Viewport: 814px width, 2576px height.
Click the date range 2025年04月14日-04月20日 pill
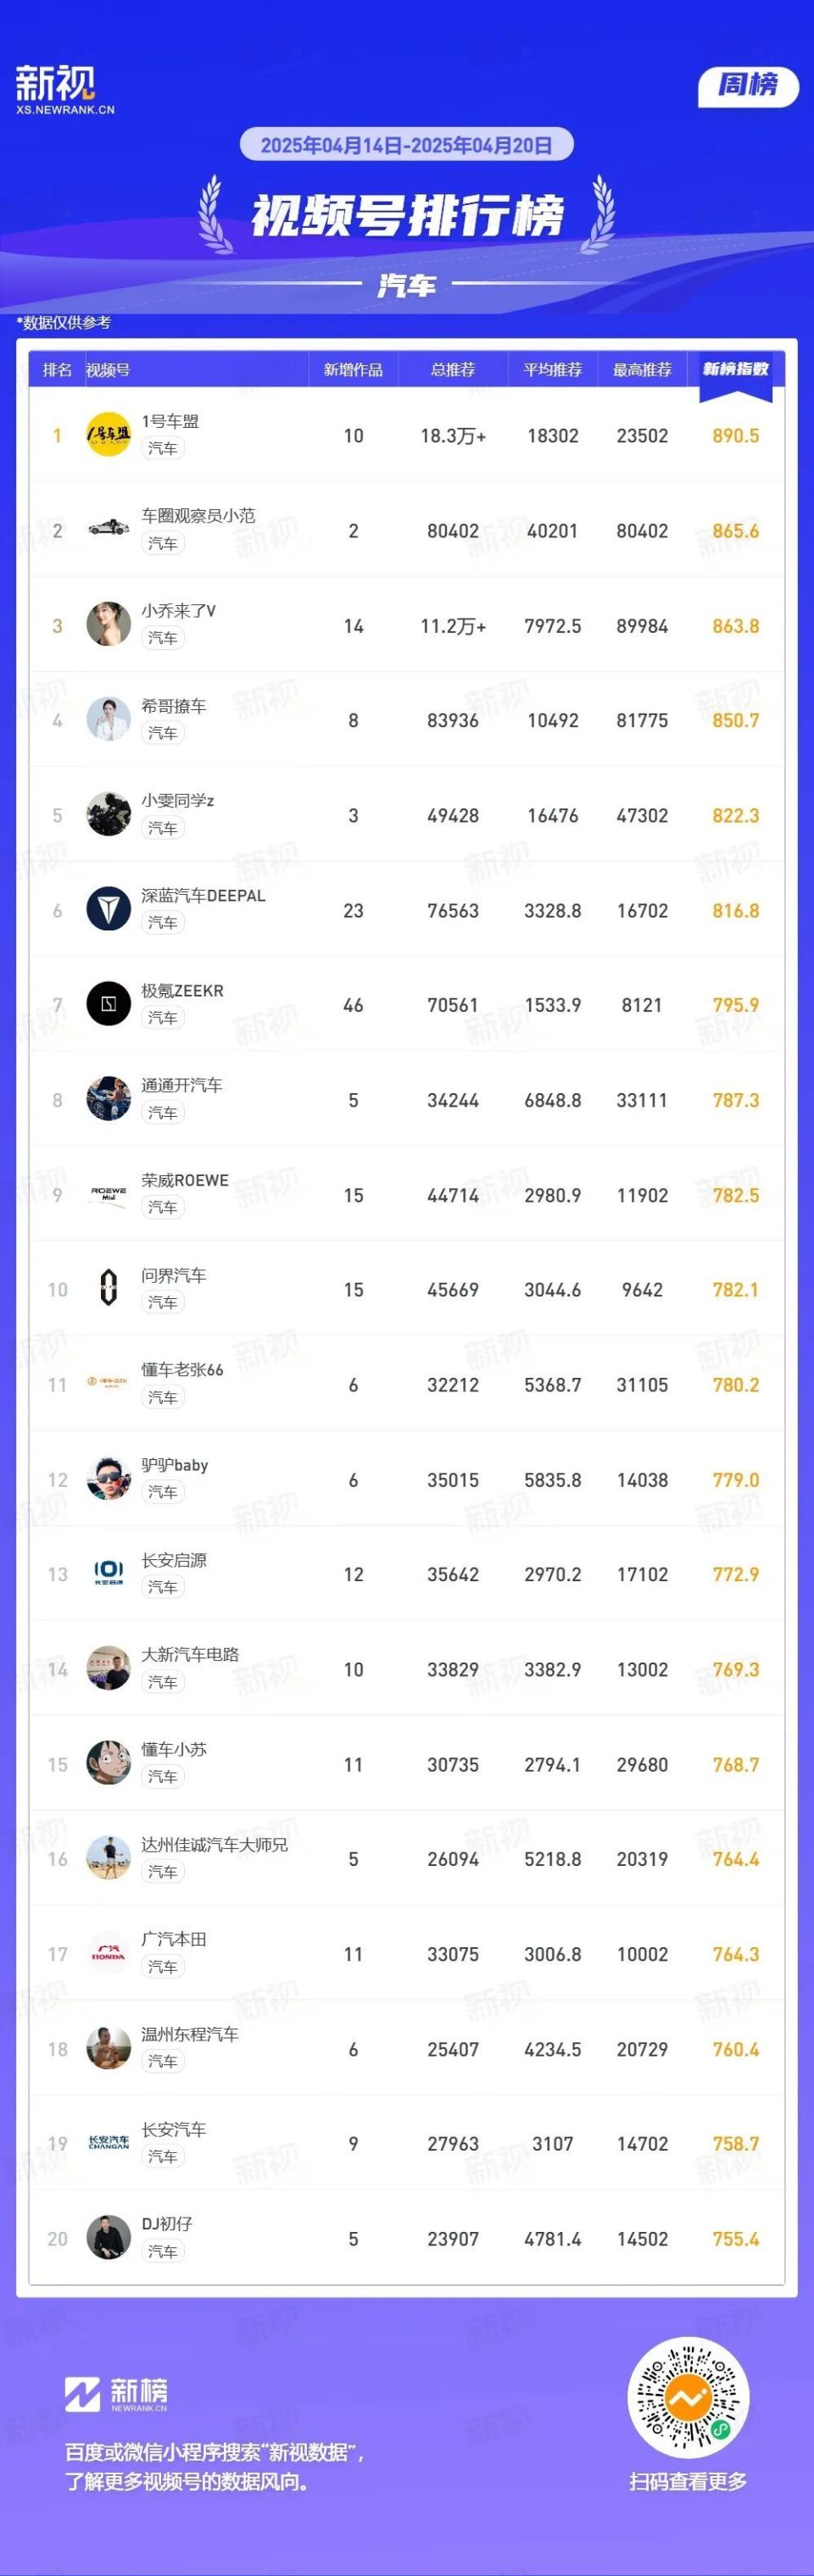click(406, 145)
